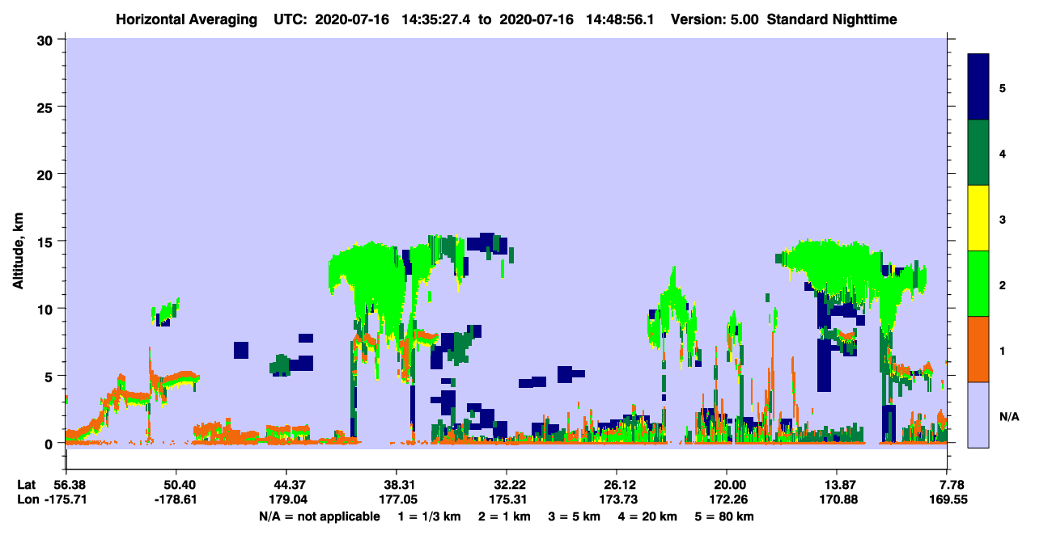Click the colorbar number label 5
Screen dimensions: 1052x539
[1003, 88]
